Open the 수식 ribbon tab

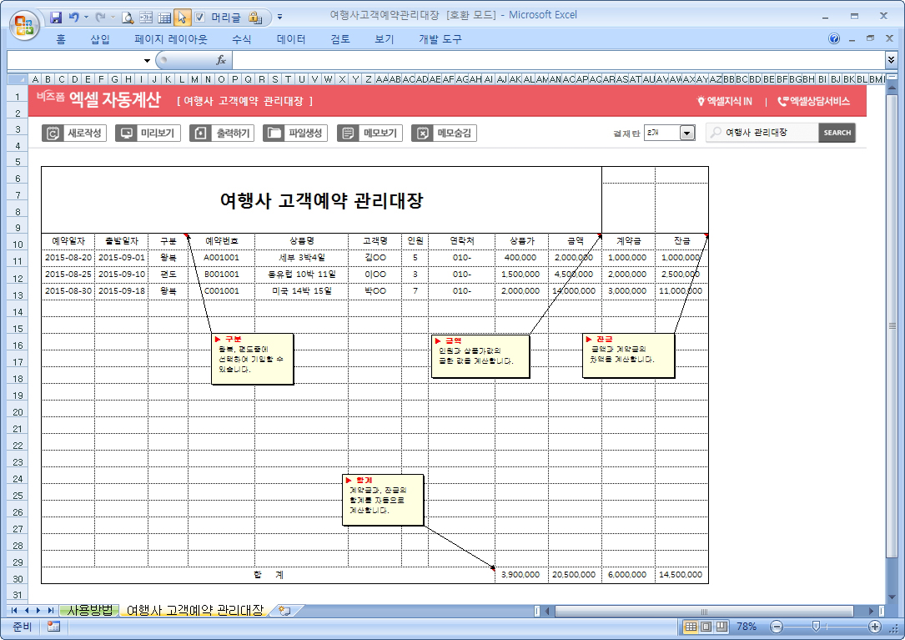click(241, 39)
